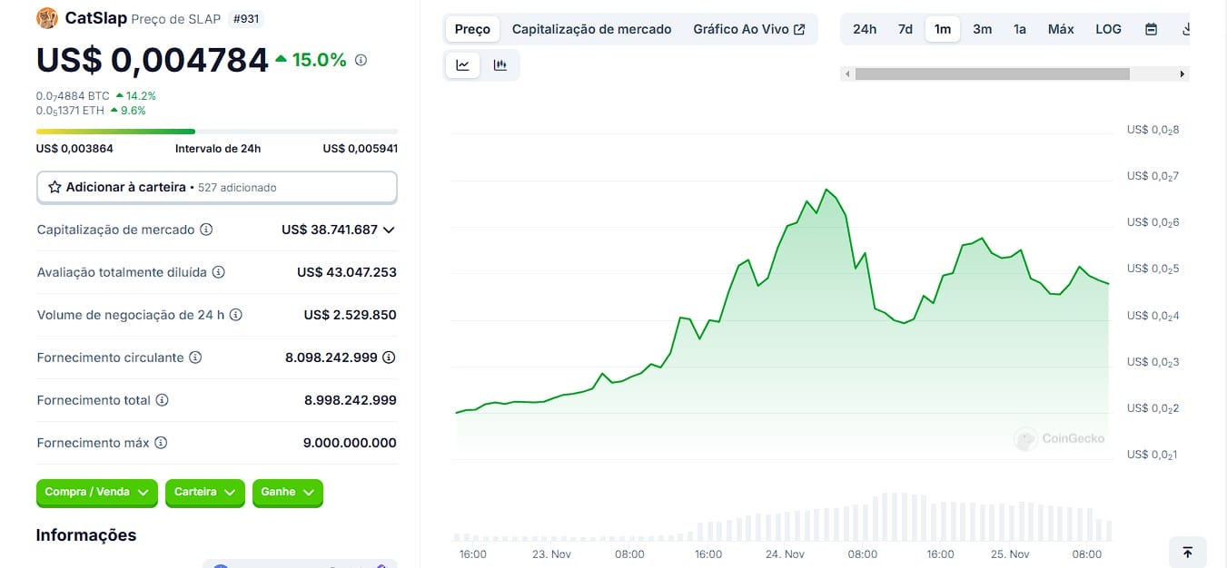1227x568 pixels.
Task: Switch to Capitalização de mercado tab
Action: 591,29
